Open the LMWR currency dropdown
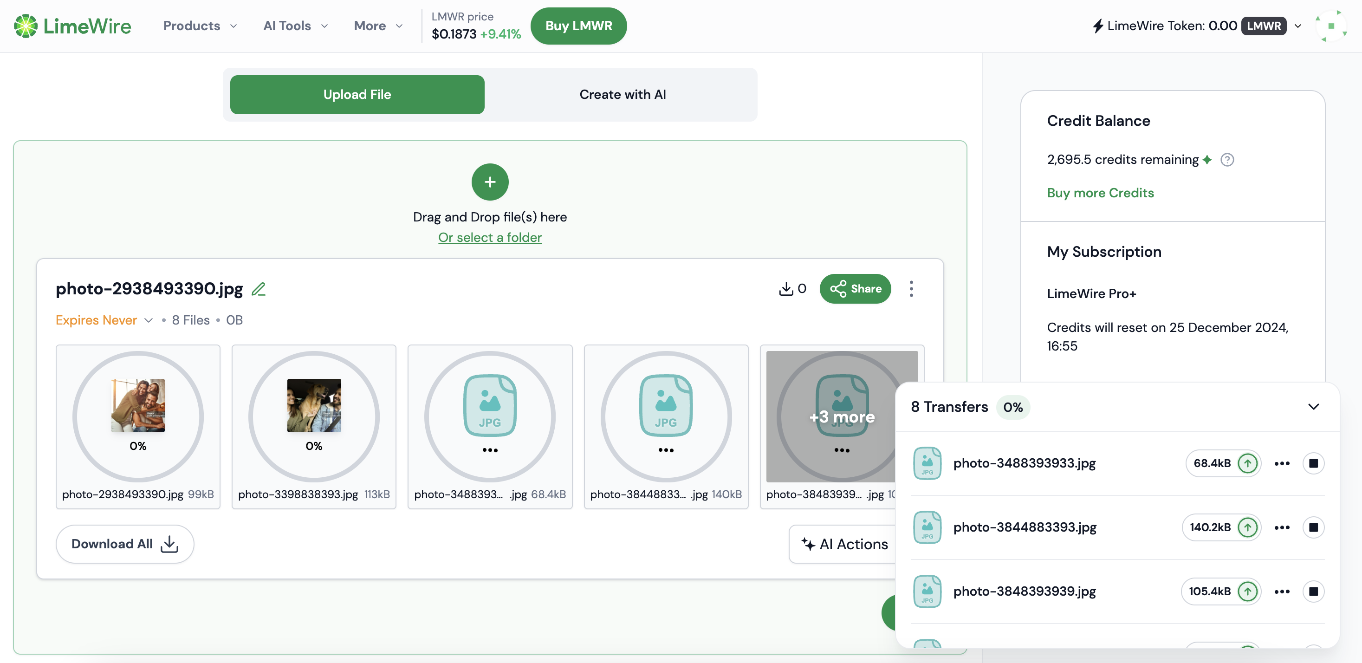Screen dimensions: 1362x663 click(1297, 26)
